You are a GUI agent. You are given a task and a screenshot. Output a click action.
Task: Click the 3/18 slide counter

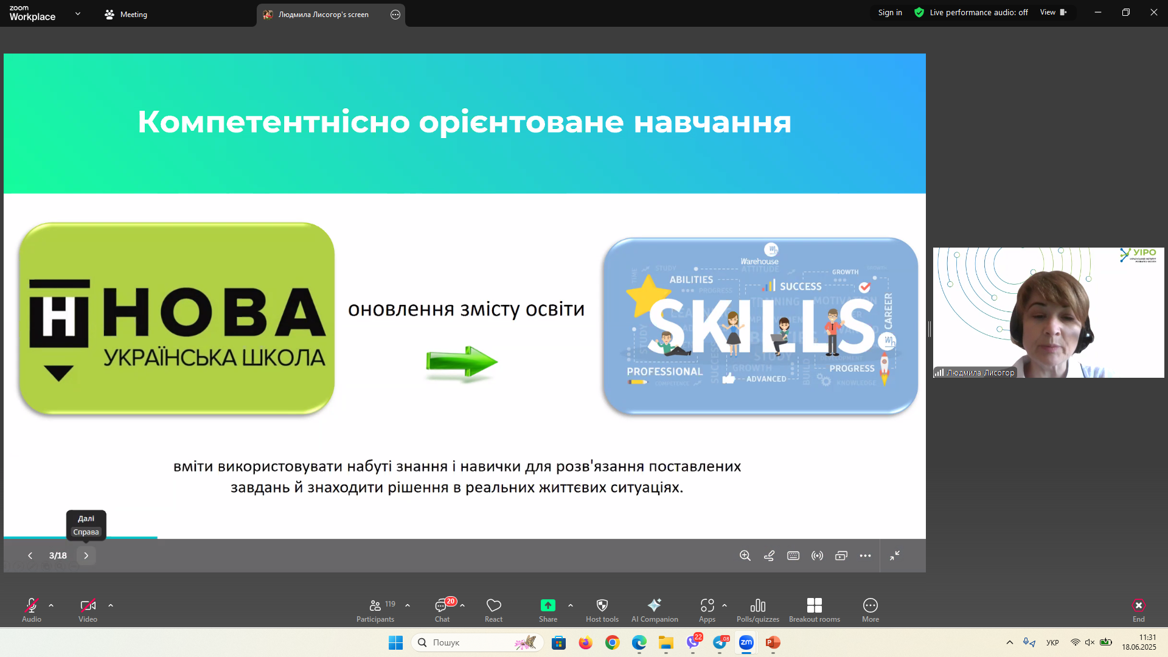tap(58, 555)
